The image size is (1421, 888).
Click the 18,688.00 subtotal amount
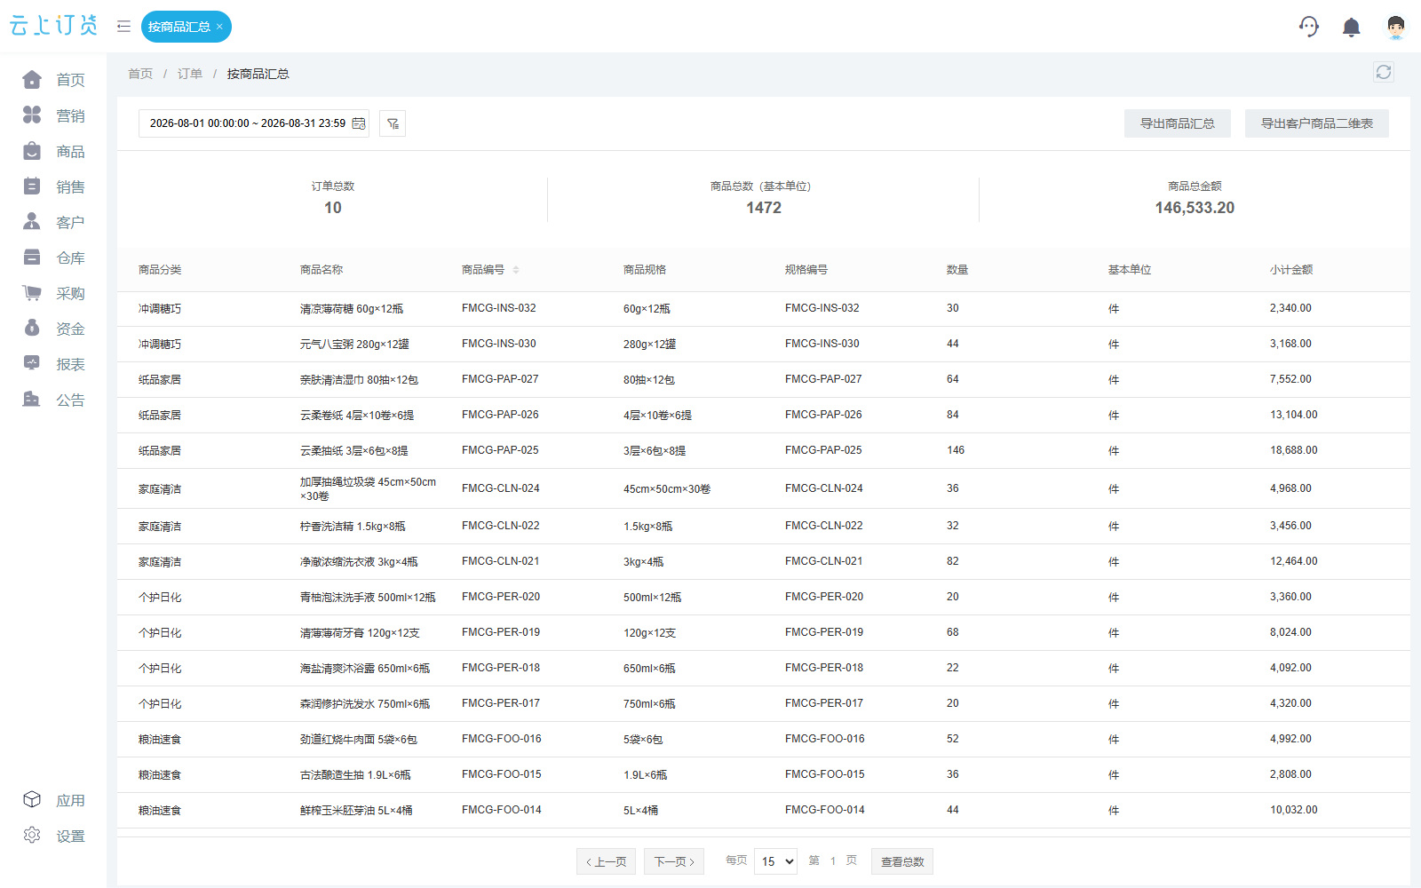pyautogui.click(x=1294, y=450)
